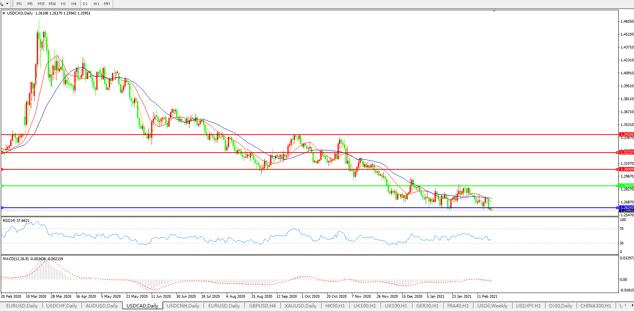
Task: Toggle the W1 weekly timeframe
Action: pyautogui.click(x=96, y=4)
